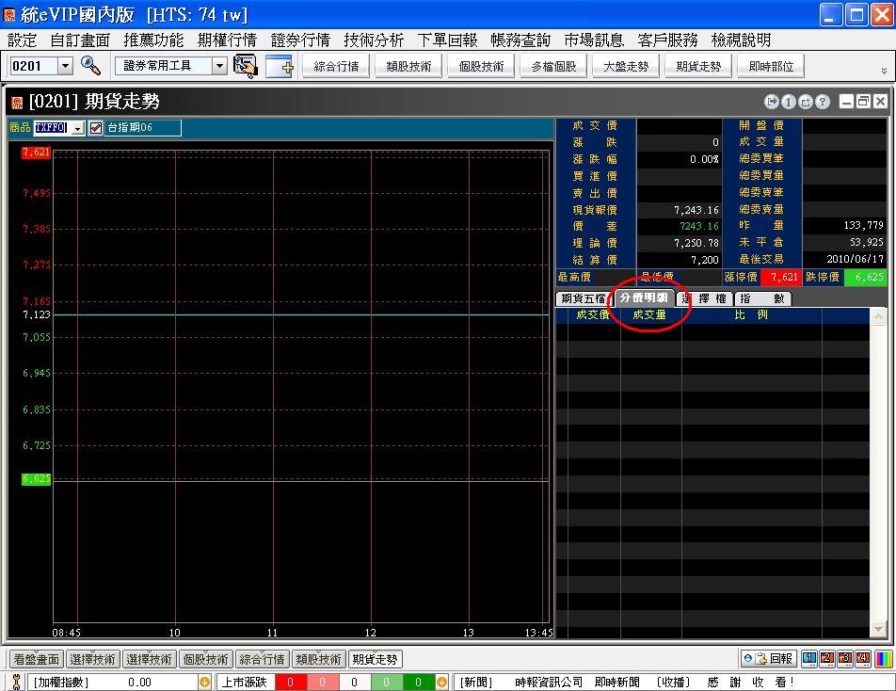The width and height of the screenshot is (896, 691).
Task: Open the 下單回報 menu
Action: [447, 40]
